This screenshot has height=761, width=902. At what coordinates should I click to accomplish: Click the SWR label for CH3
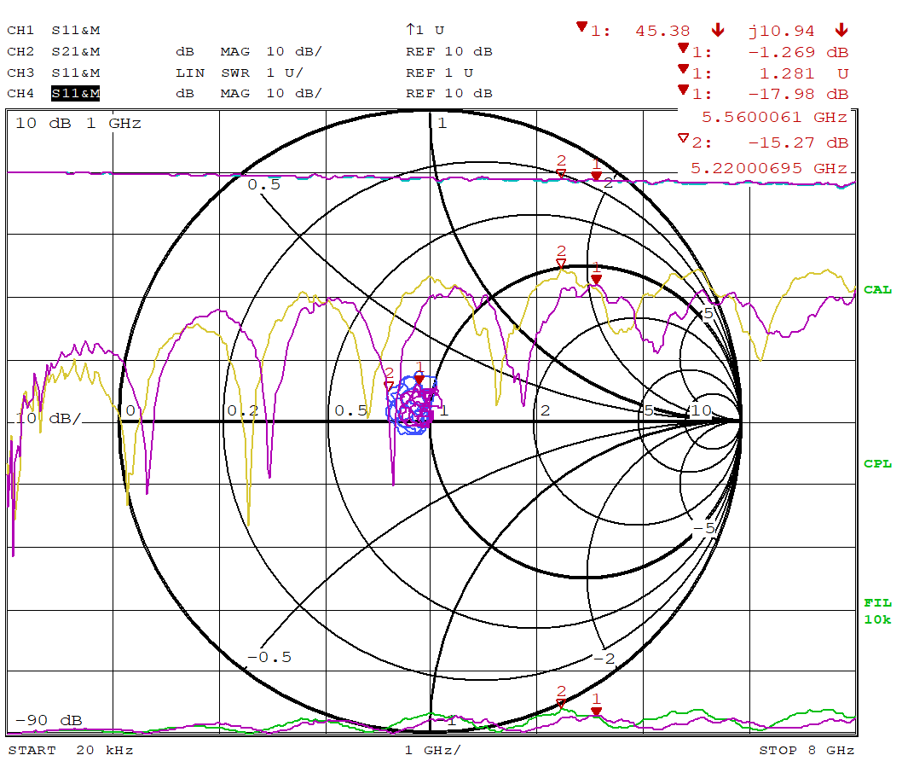coord(235,73)
